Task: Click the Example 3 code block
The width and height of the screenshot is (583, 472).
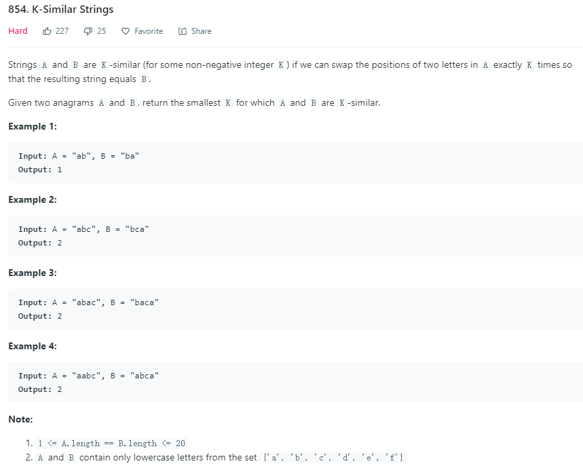Action: [296, 309]
